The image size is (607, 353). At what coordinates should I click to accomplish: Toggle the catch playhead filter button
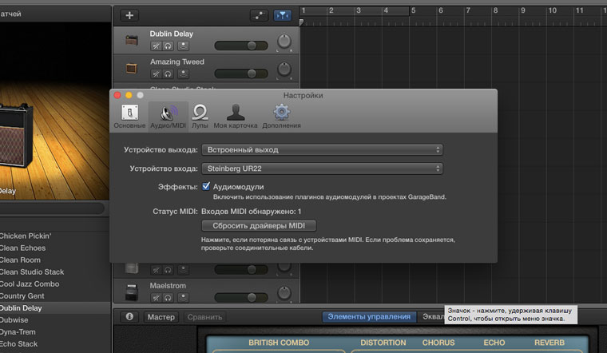(x=283, y=15)
